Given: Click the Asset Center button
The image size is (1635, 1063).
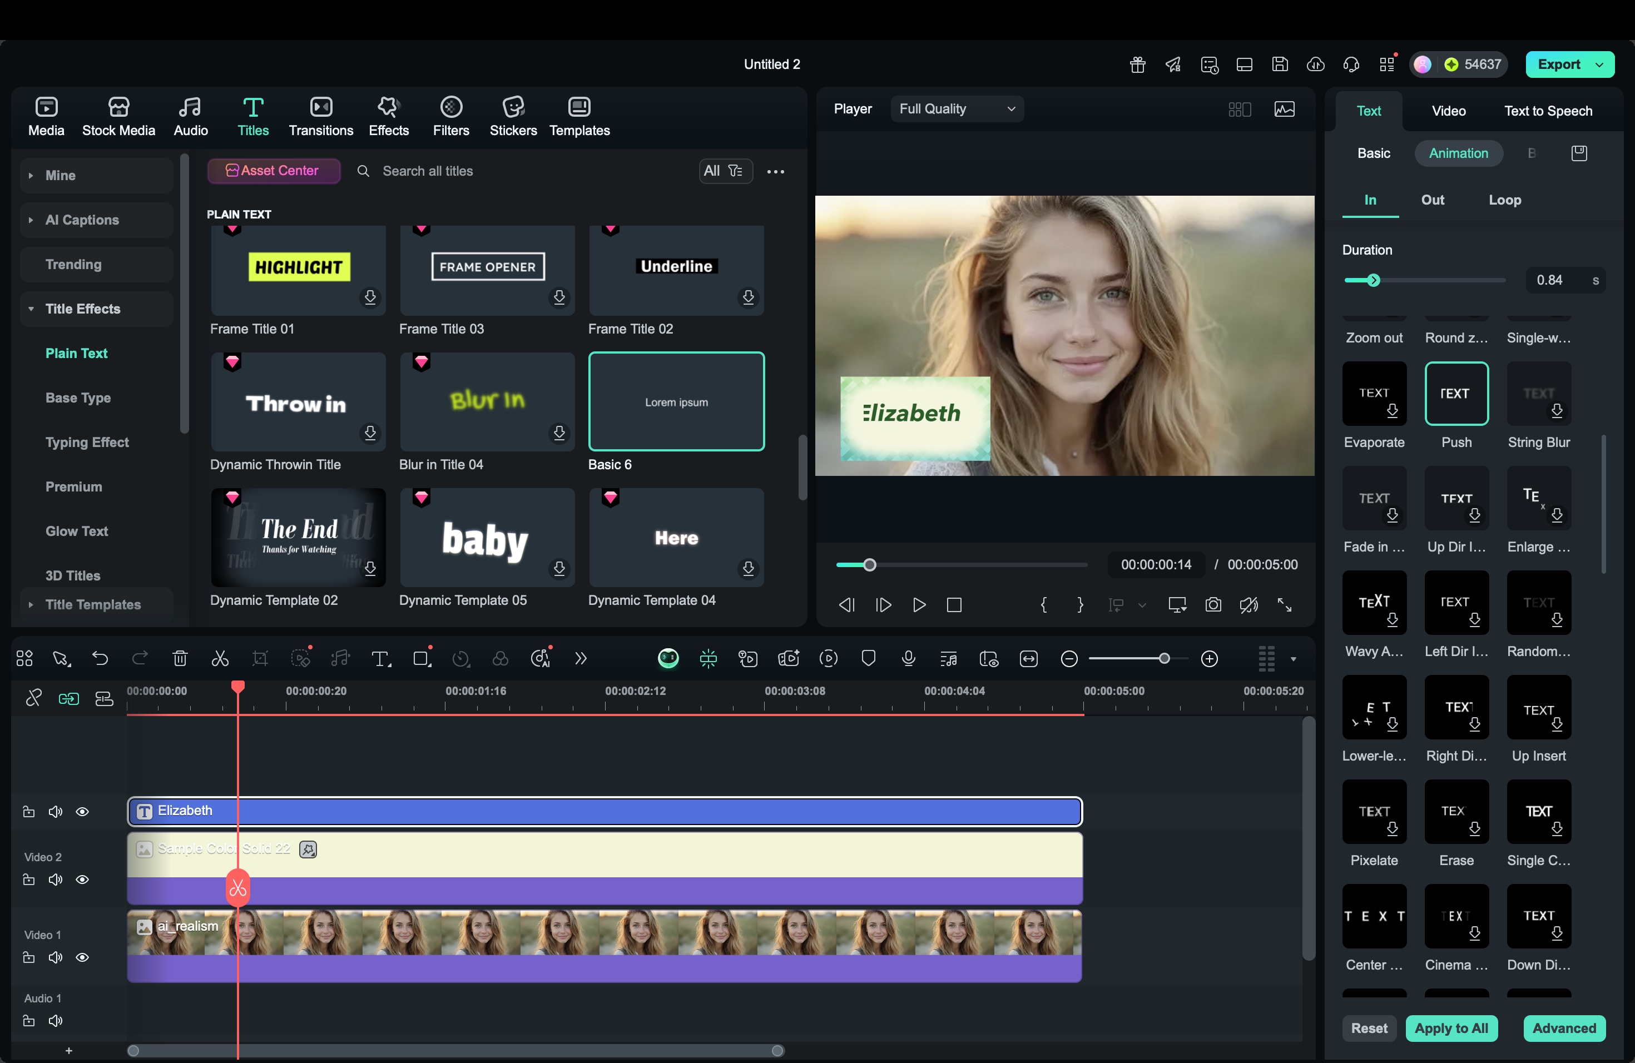Looking at the screenshot, I should click(x=274, y=170).
